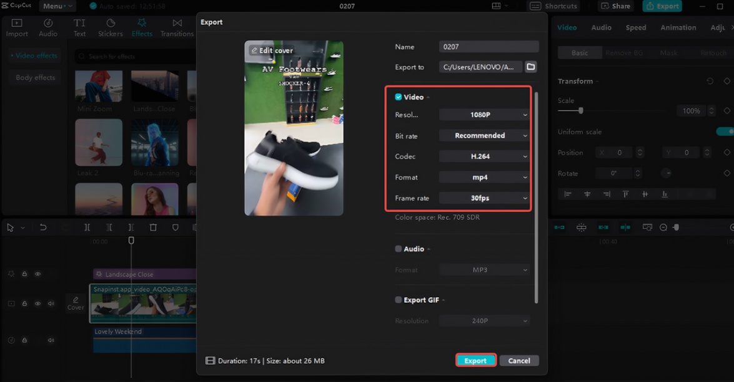
Task: Open the Text tool panel
Action: pyautogui.click(x=79, y=28)
